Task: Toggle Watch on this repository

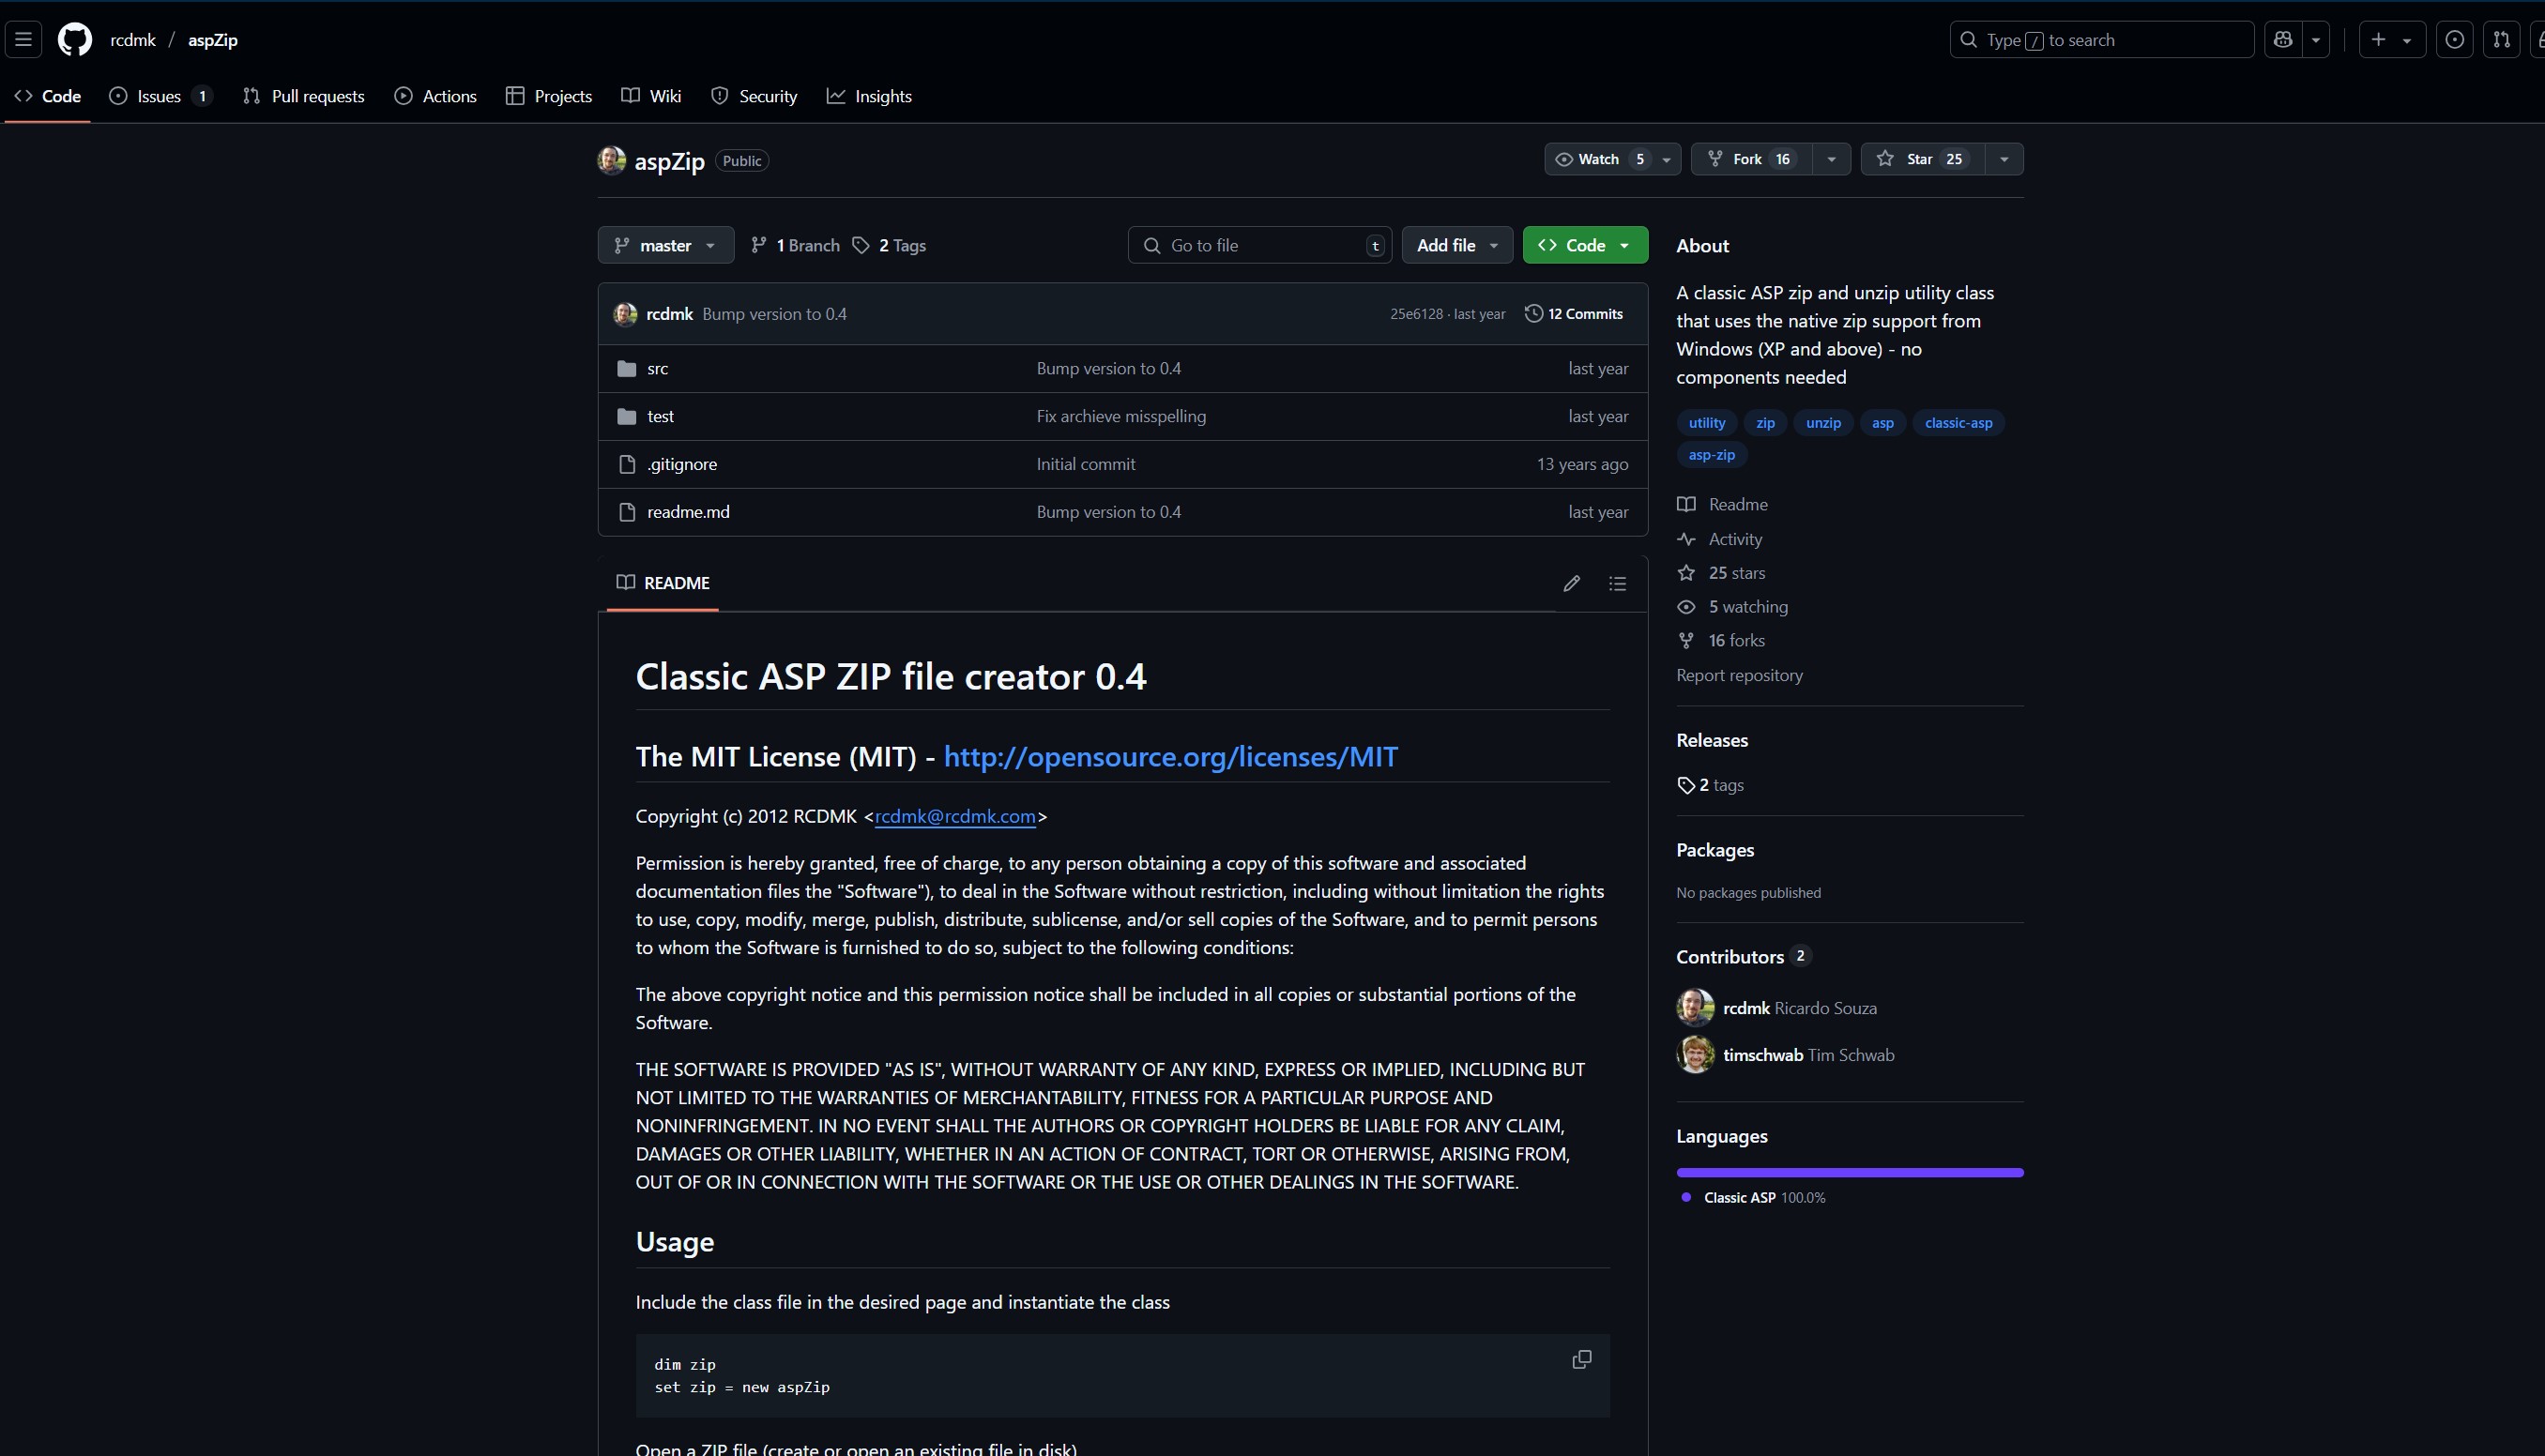Action: point(1598,159)
